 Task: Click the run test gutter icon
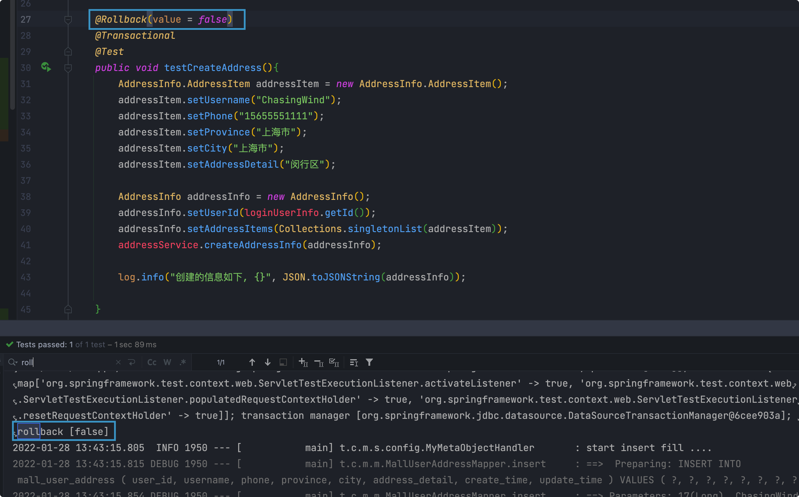click(46, 67)
